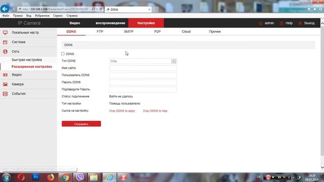
Task: Switch to the P2P tab
Action: [157, 31]
